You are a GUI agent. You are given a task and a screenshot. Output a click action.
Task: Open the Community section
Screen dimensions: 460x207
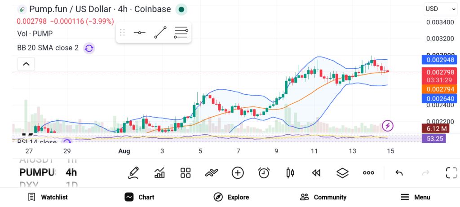click(x=323, y=197)
